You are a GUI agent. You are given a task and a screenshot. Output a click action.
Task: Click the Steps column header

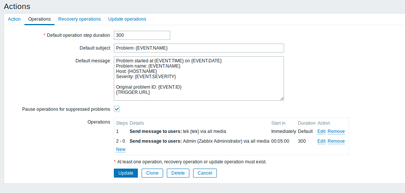coord(122,123)
